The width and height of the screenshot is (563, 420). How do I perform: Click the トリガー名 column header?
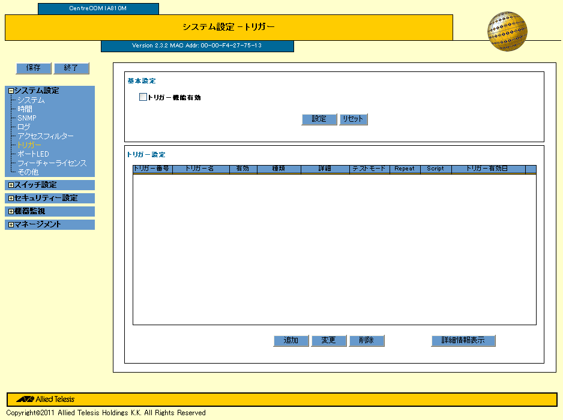(200, 169)
